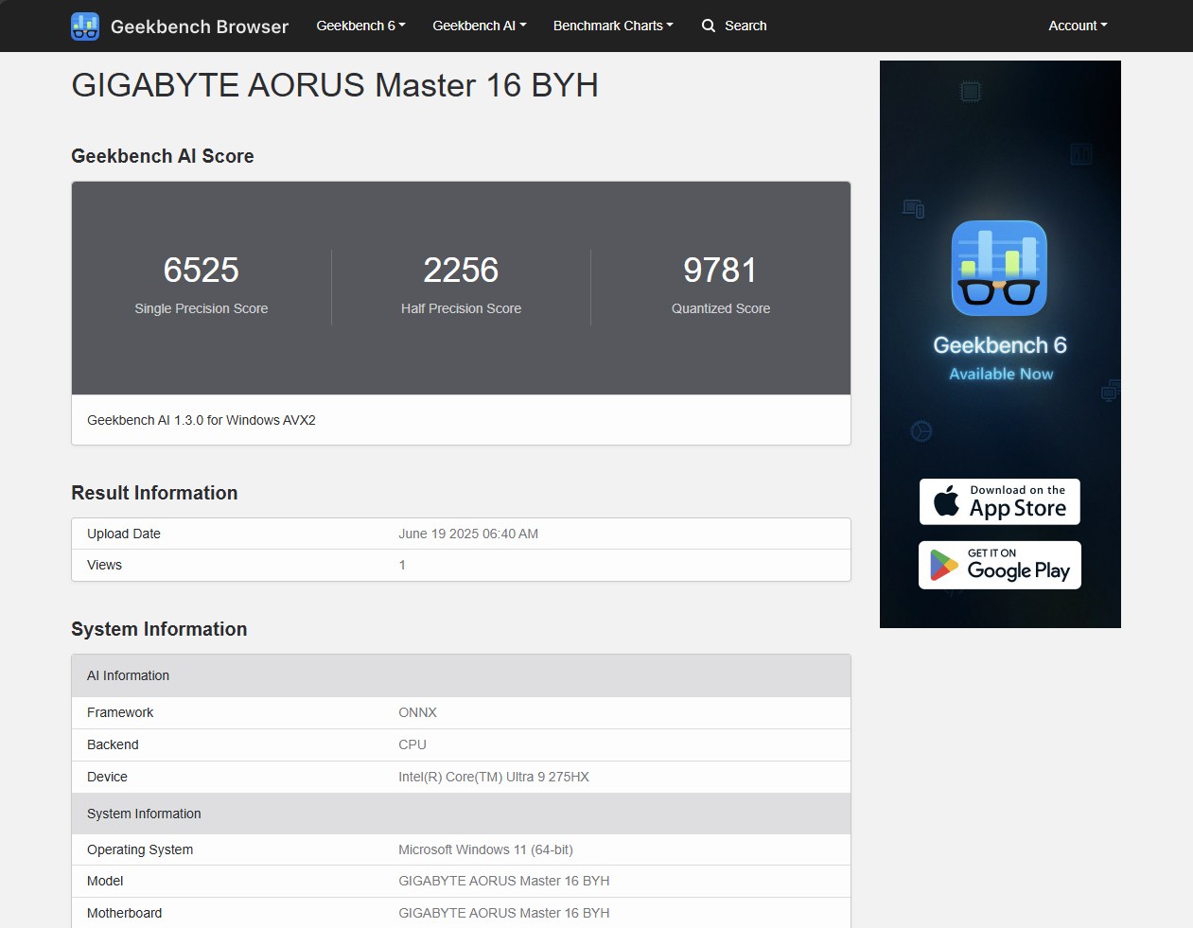Viewport: 1193px width, 928px height.
Task: Click the Views count value 1
Action: pos(402,565)
